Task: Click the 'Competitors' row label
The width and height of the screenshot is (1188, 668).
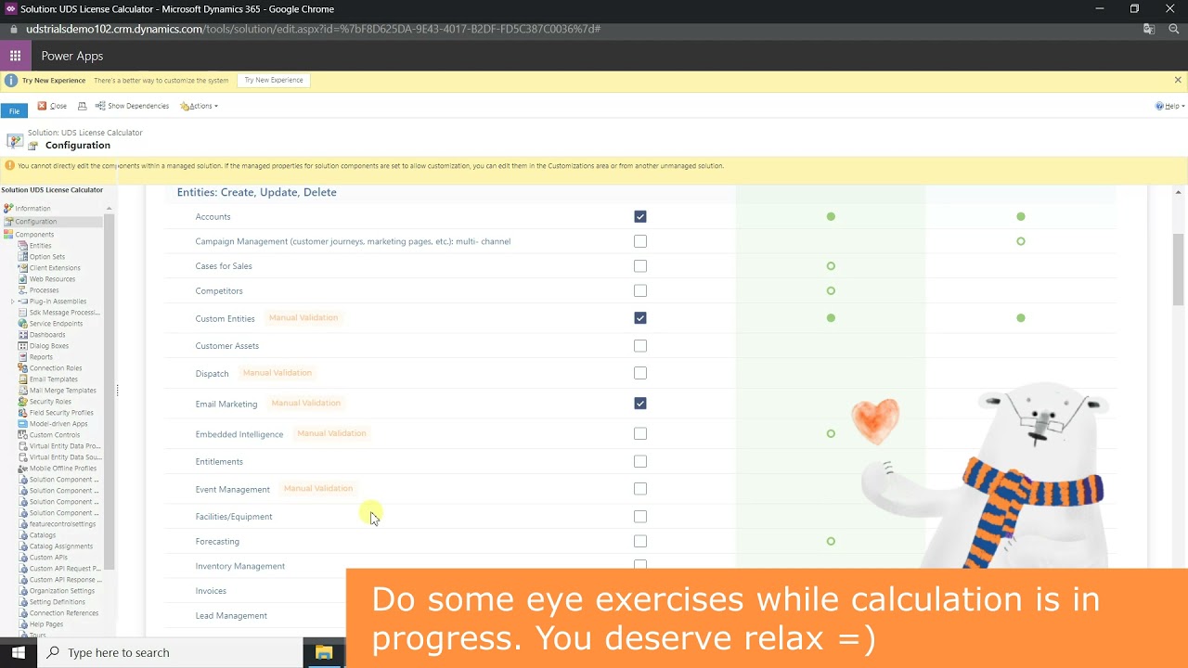Action: (219, 291)
